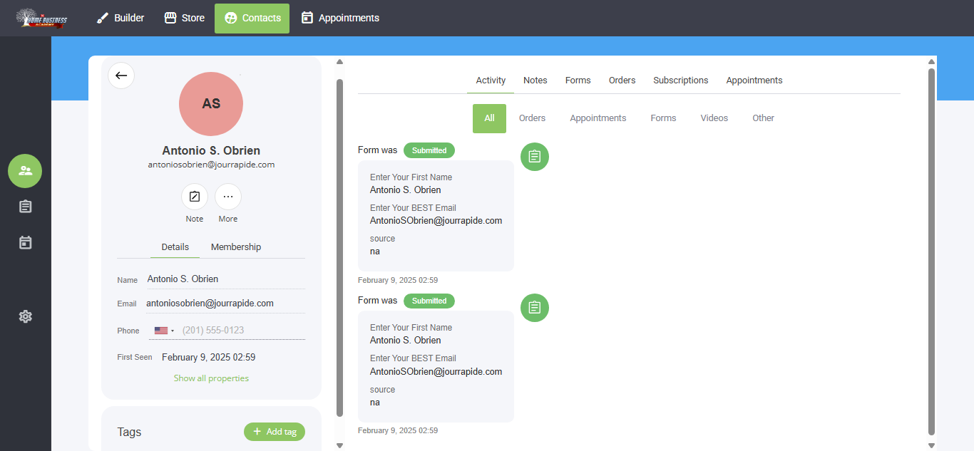The image size is (974, 451).
Task: Click the back arrow button
Action: point(121,76)
